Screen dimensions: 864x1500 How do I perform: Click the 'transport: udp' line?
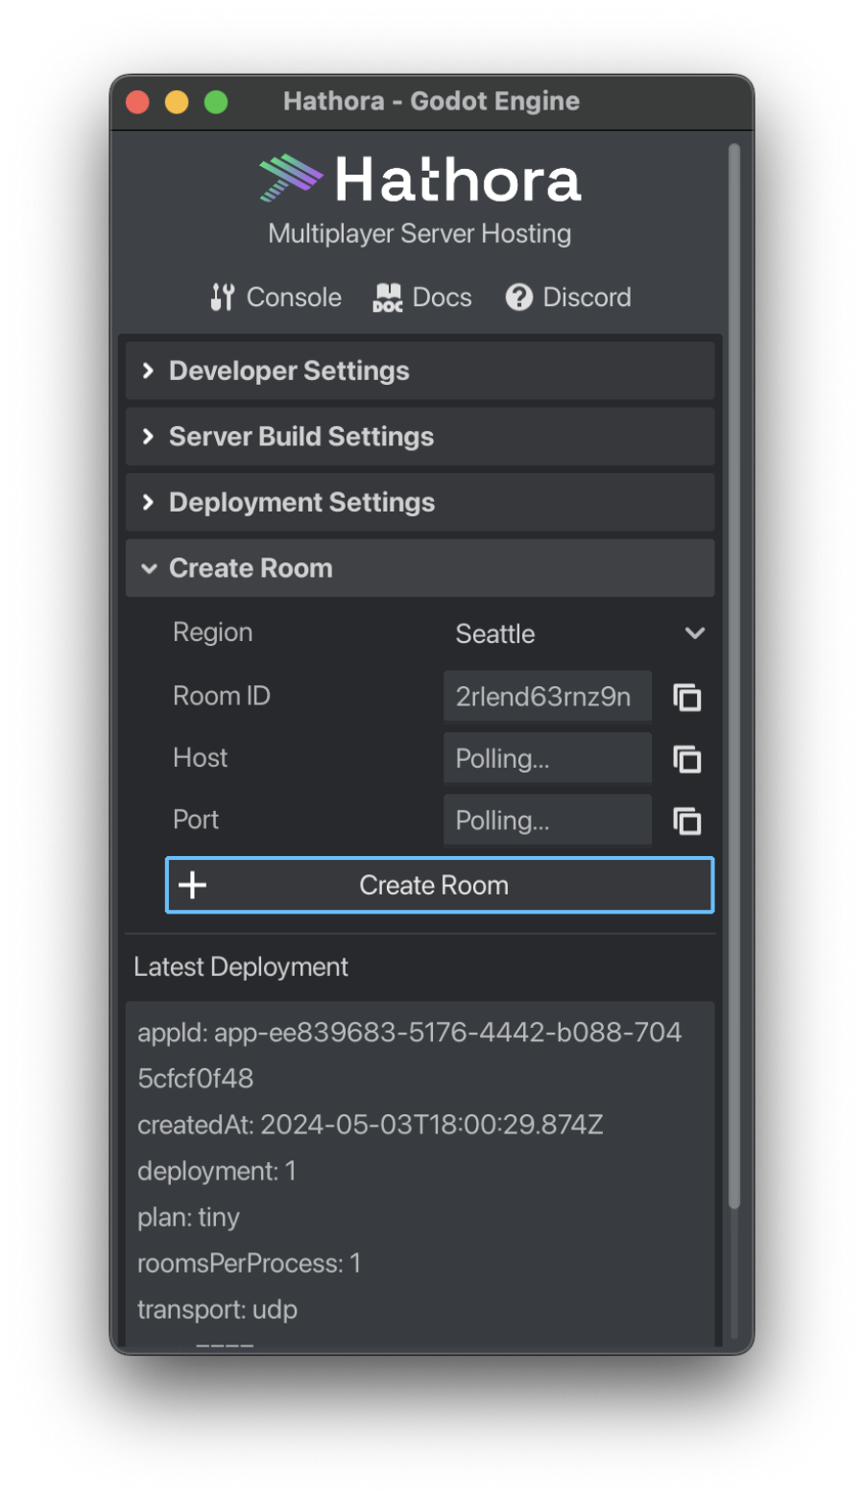tap(218, 1309)
